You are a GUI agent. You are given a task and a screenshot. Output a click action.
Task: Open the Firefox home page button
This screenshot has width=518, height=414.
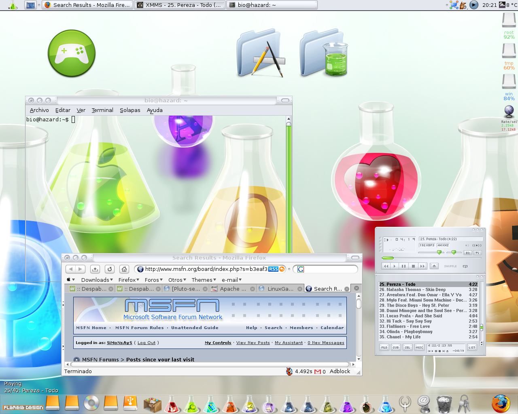coord(124,269)
